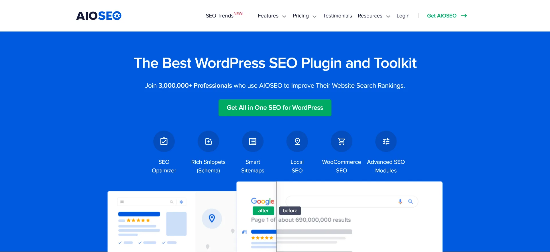Open the SEO Trends menu item

220,16
